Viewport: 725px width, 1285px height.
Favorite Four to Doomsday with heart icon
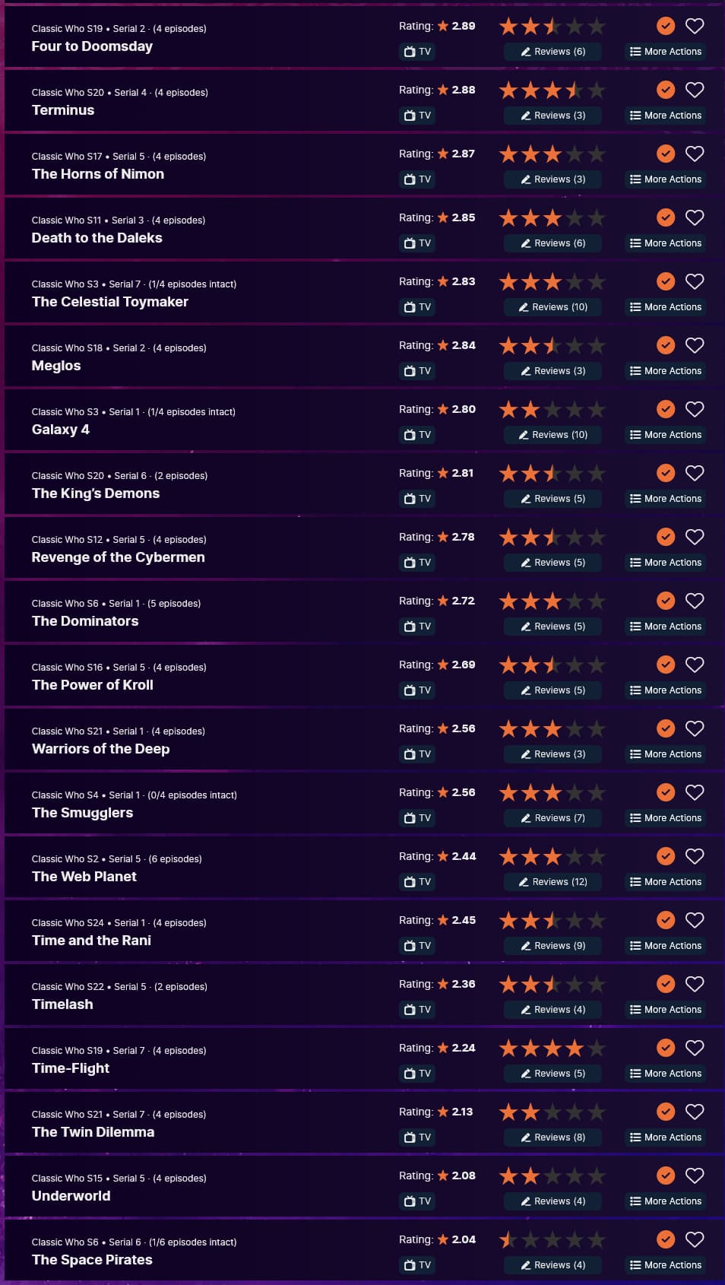pyautogui.click(x=695, y=26)
